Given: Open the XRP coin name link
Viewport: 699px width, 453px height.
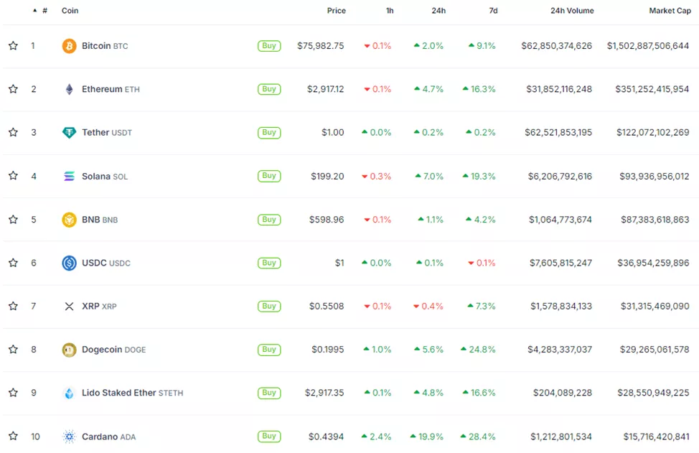Looking at the screenshot, I should 90,306.
